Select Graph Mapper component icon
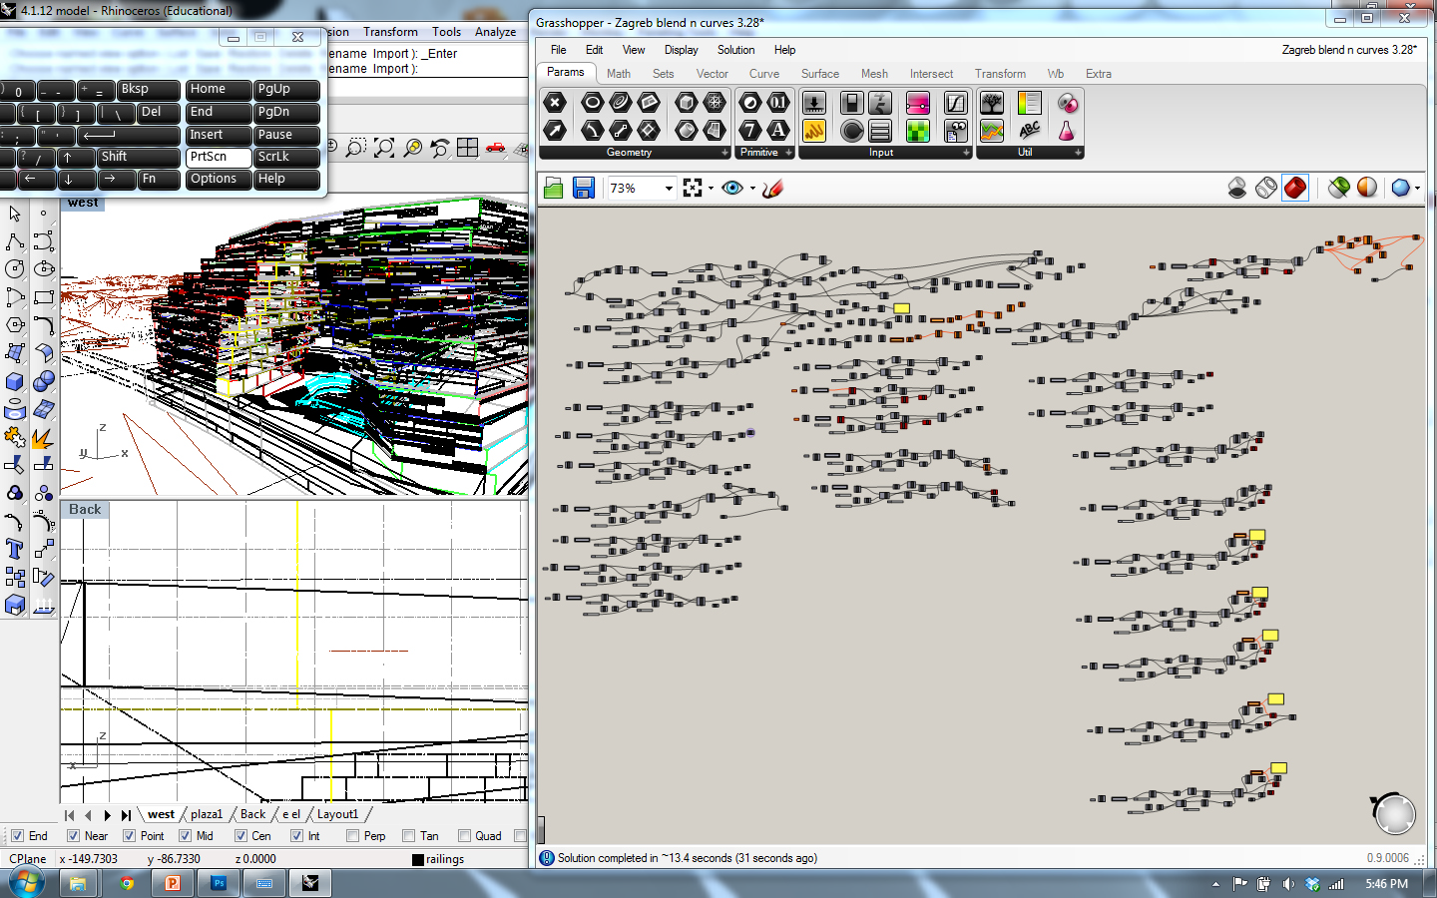1437x898 pixels. (956, 103)
